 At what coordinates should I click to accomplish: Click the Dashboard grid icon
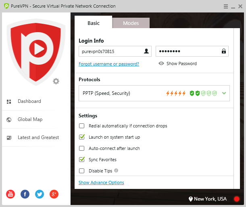pos(9,102)
